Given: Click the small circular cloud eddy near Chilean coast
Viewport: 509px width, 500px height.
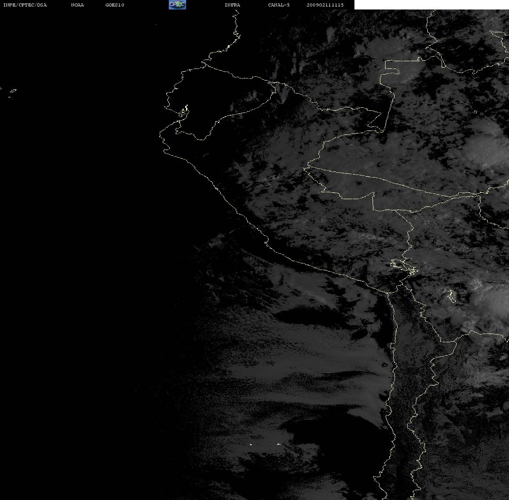Looking at the screenshot, I should point(385,365).
